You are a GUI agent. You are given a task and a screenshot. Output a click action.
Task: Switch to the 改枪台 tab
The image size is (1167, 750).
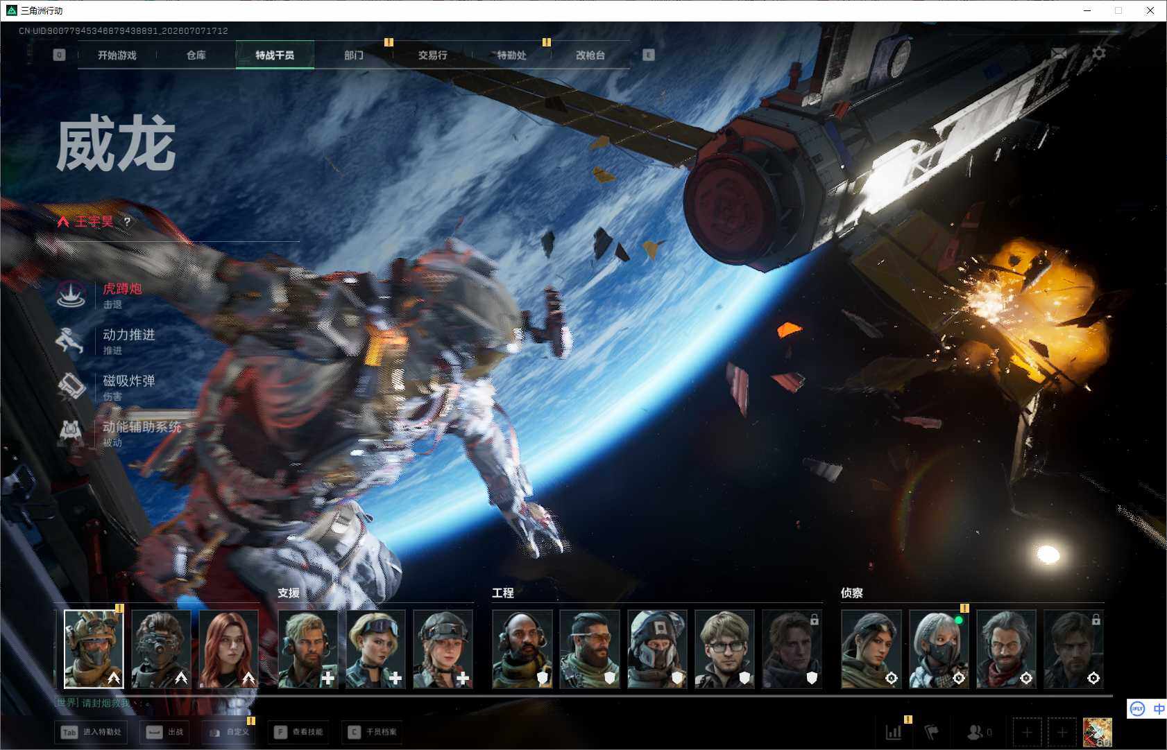[x=590, y=55]
